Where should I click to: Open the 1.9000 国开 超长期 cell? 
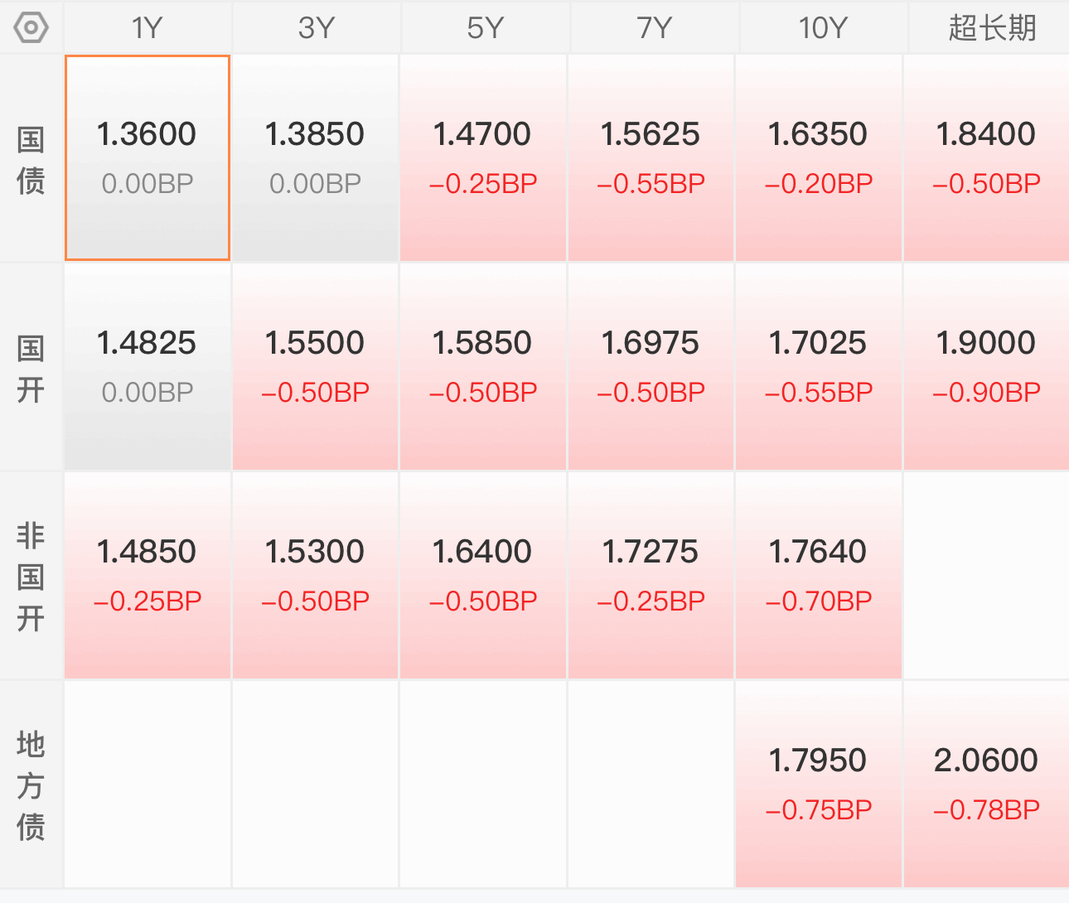point(986,367)
